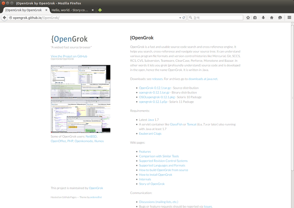Image resolution: width=294 pixels, height=208 pixels.
Task: Open View the Project on GitHub link
Action: 69,56
